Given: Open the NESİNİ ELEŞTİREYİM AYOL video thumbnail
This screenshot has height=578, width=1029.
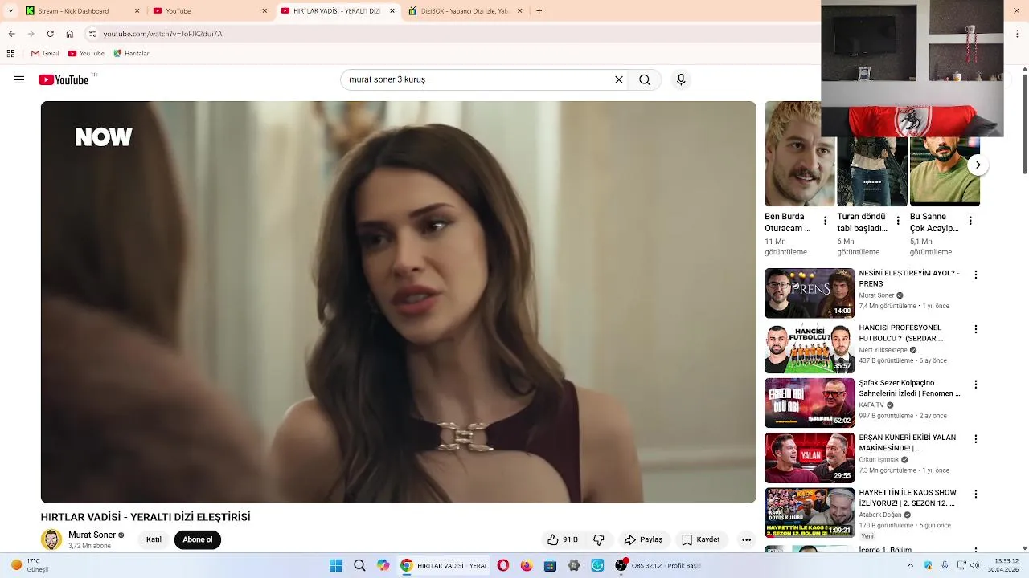Looking at the screenshot, I should pyautogui.click(x=810, y=293).
